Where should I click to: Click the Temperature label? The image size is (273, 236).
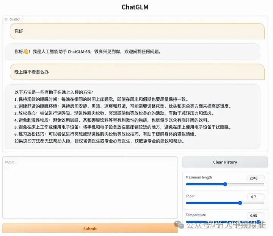pos(196,215)
